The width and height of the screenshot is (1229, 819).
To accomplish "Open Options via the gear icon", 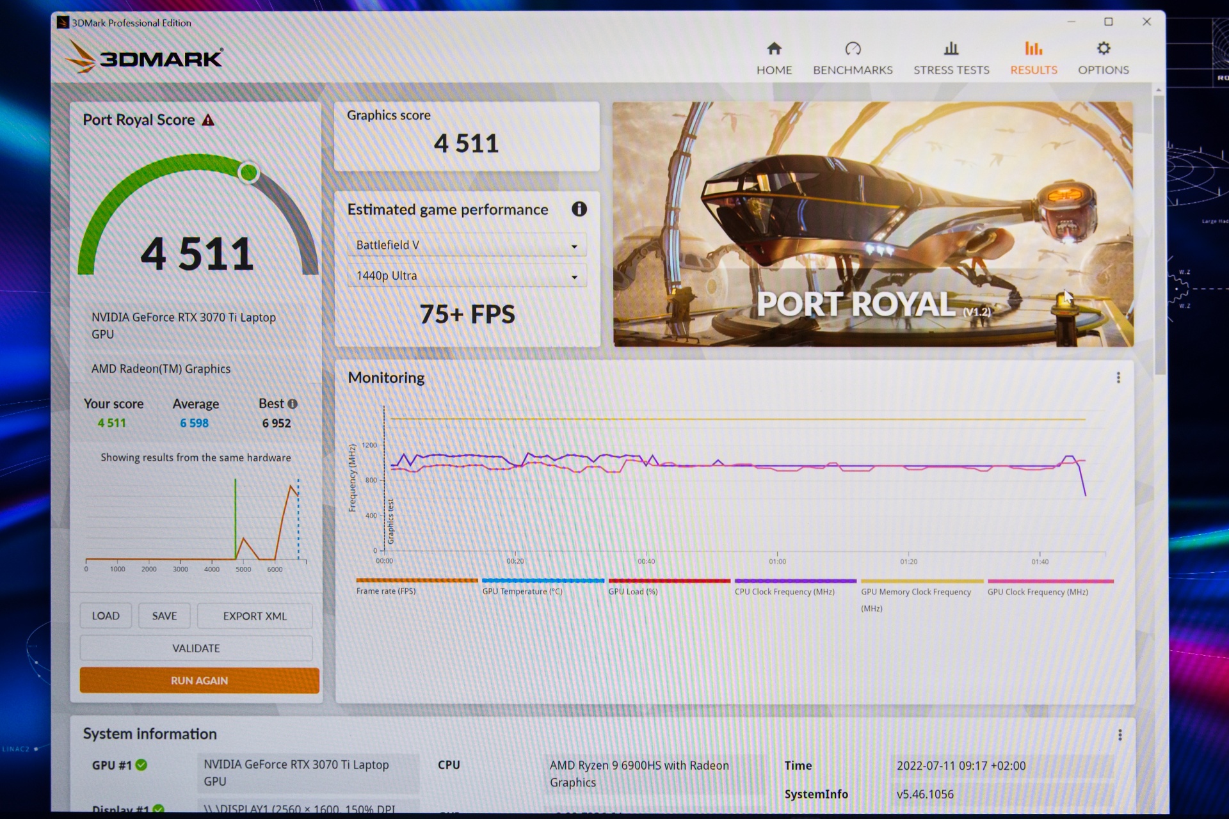I will (1103, 49).
